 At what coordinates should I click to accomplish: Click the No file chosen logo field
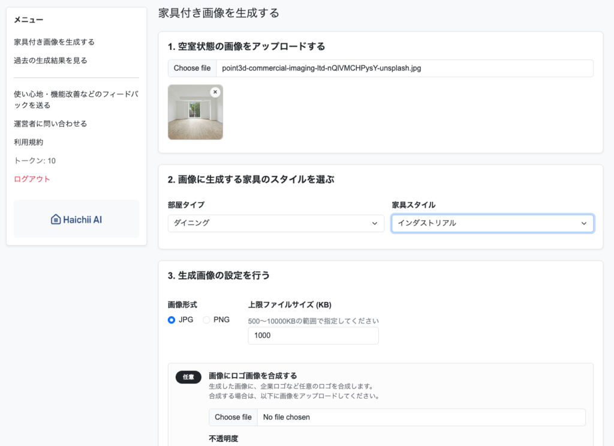pos(420,417)
